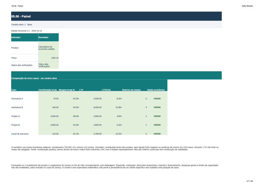This screenshot has height=187, width=264.
Task: Select the "Produto" row label
Action: [15, 48]
